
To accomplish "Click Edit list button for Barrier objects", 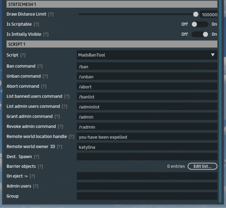I will [202, 166].
